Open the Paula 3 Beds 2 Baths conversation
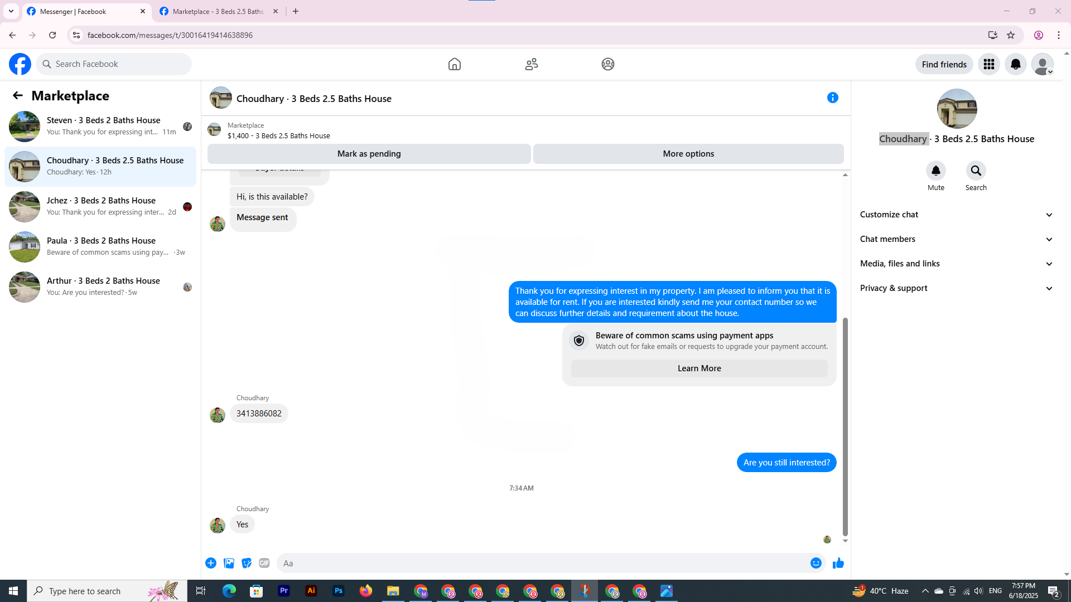Screen dimensions: 1071x602 click(x=100, y=246)
